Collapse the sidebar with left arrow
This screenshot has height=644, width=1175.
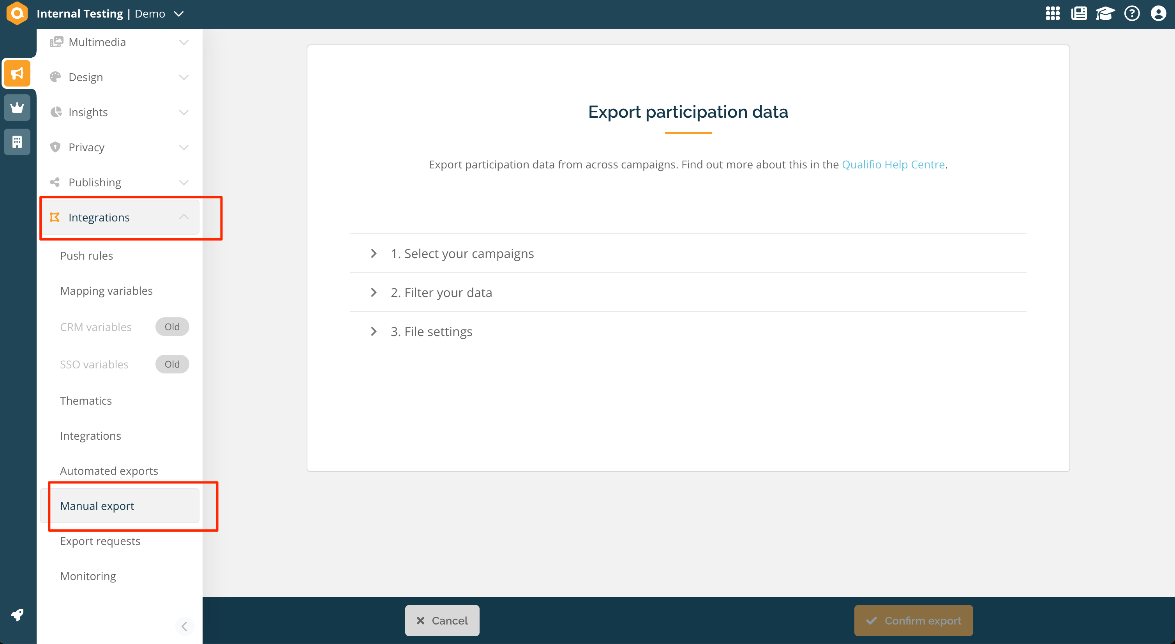pyautogui.click(x=184, y=626)
